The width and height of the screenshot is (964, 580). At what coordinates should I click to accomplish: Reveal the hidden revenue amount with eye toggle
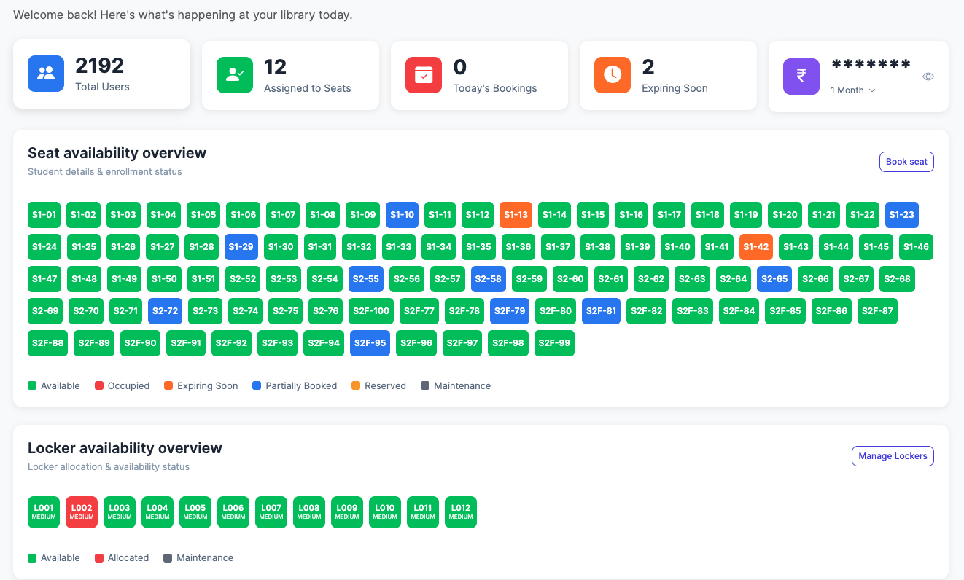(928, 76)
